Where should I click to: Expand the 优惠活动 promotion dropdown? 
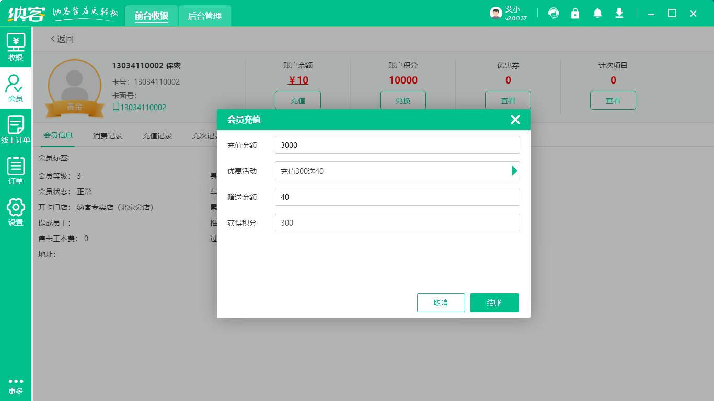click(514, 171)
